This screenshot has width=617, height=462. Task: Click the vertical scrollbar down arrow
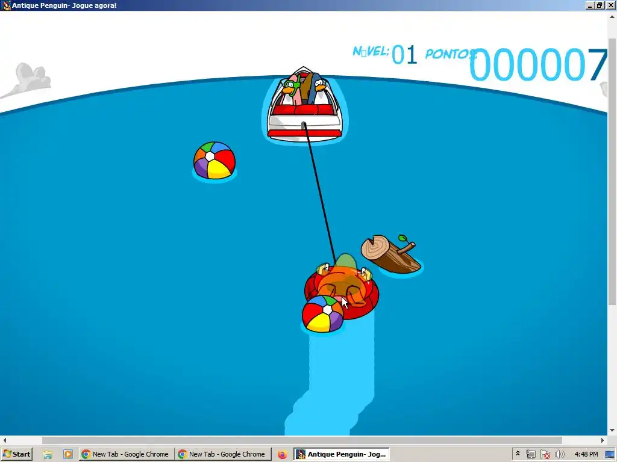click(x=612, y=431)
